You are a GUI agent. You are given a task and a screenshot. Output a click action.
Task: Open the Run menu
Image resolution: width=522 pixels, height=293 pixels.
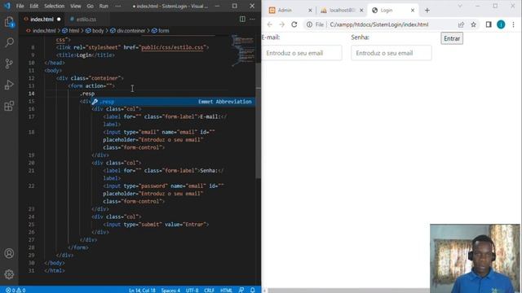104,6
